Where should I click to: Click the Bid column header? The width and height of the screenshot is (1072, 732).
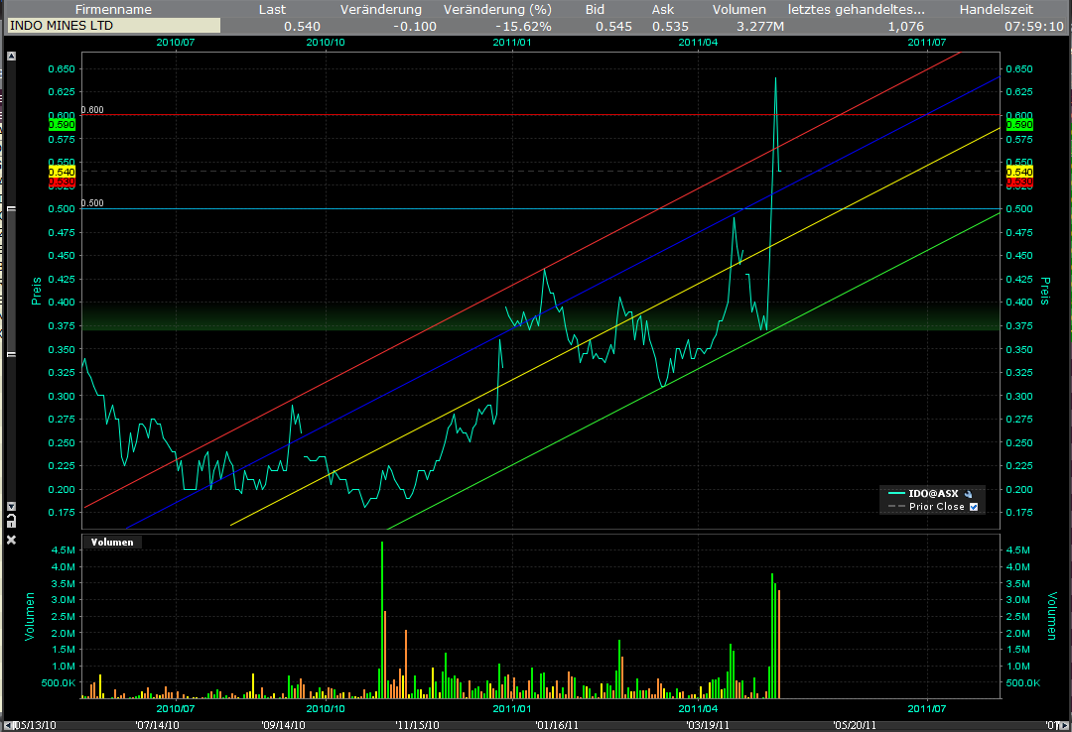click(595, 10)
